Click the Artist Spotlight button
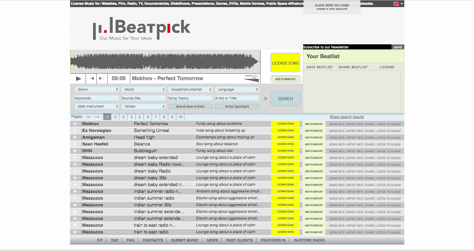Image resolution: width=474 pixels, height=251 pixels. pyautogui.click(x=237, y=107)
